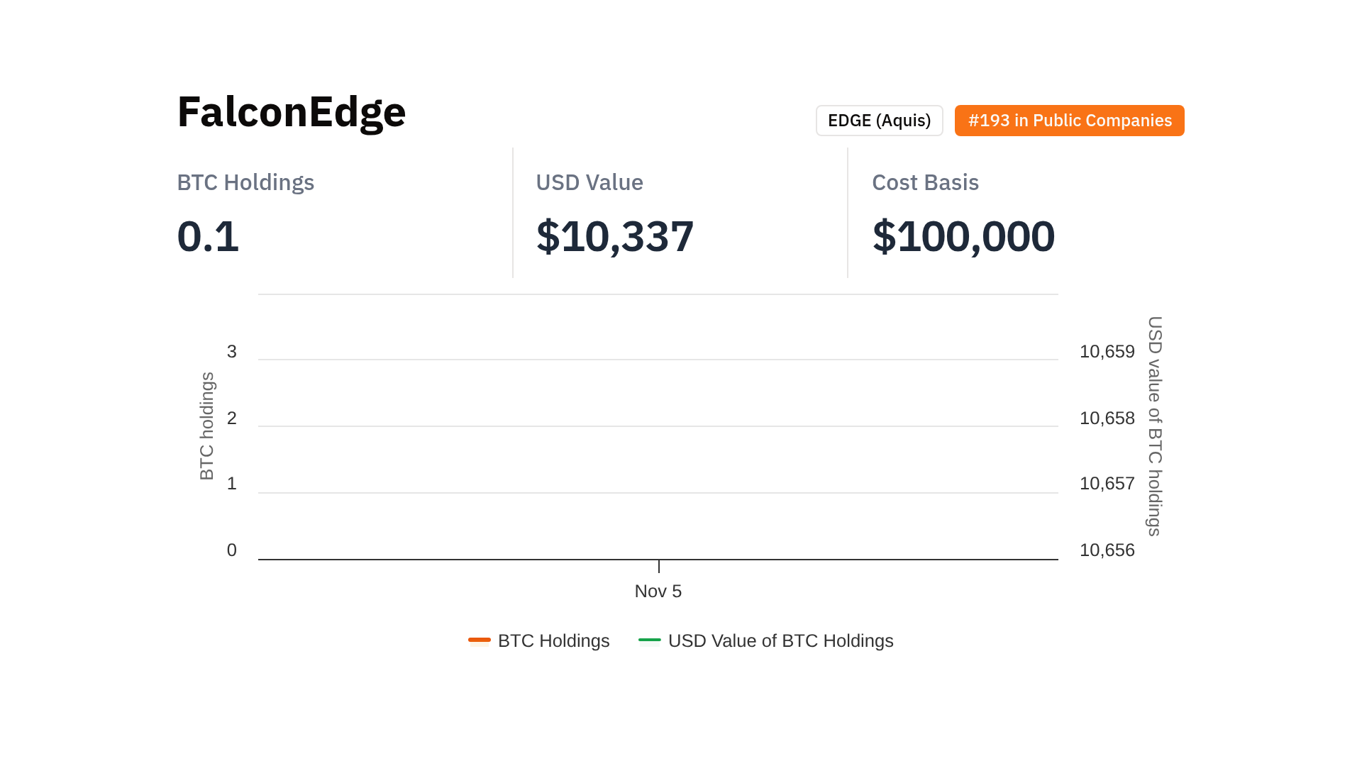Screen dimensions: 1362x766
Task: Click the vertical USD value right axis title
Action: click(x=1155, y=426)
